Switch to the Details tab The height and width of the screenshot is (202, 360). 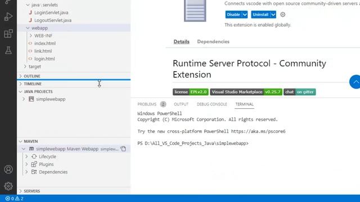click(181, 42)
